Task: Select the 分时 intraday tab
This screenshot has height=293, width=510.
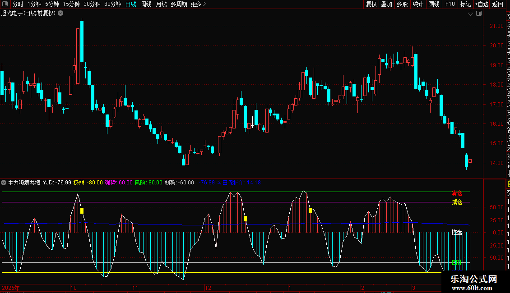Action: tap(18, 4)
